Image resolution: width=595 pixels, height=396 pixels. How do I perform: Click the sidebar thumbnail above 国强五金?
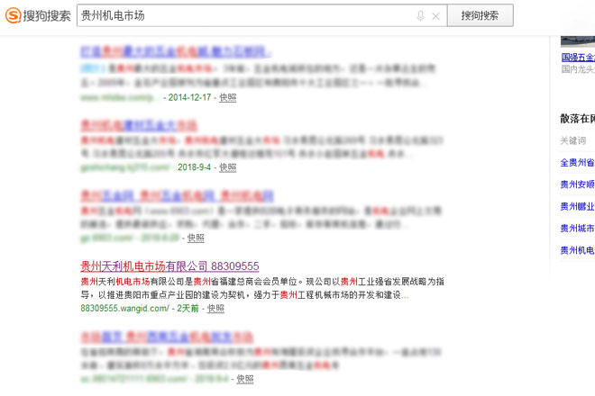click(x=578, y=41)
